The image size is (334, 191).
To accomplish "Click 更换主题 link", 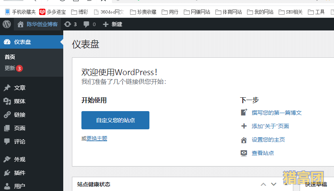I will (97, 138).
